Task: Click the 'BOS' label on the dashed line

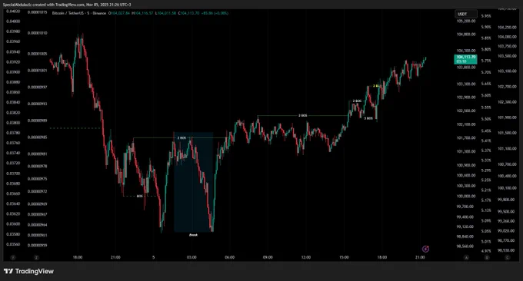Action: point(140,196)
